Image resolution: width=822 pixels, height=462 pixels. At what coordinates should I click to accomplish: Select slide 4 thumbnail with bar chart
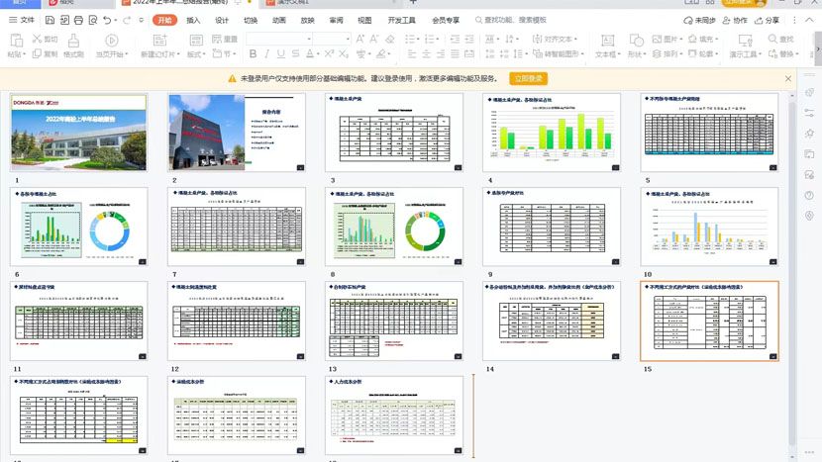tap(552, 133)
